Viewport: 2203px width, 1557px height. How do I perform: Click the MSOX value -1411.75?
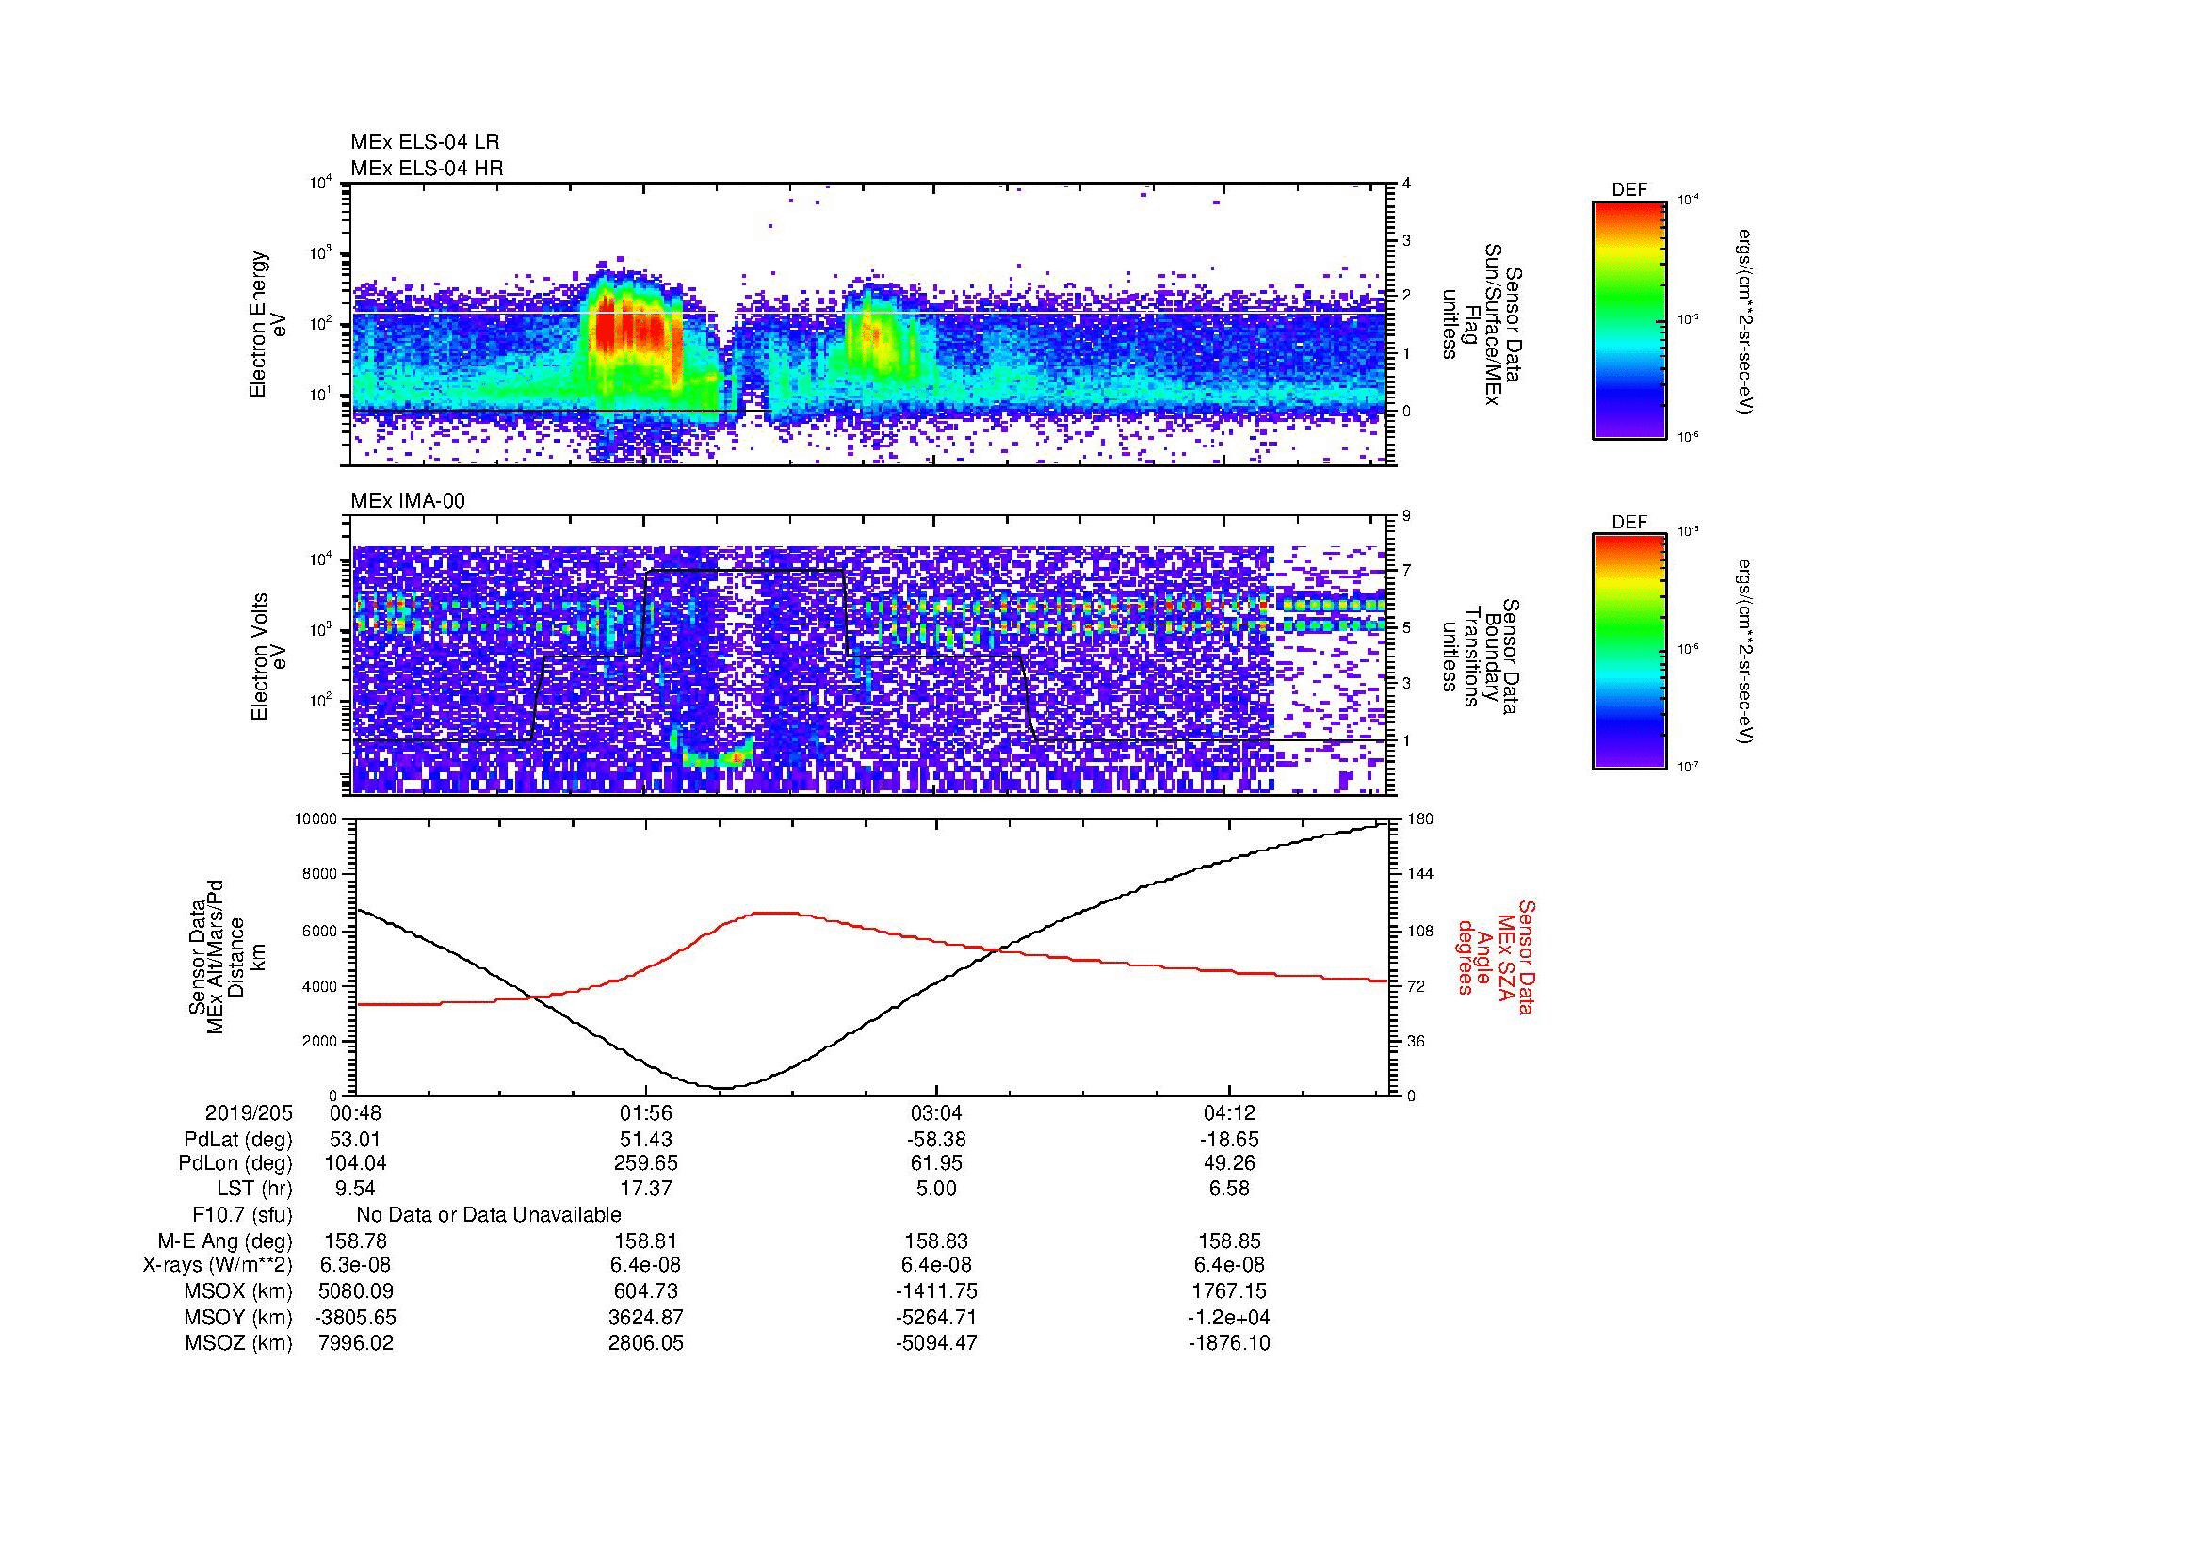pyautogui.click(x=935, y=1291)
